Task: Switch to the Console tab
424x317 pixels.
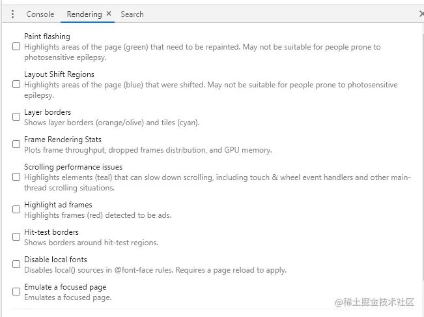Action: pyautogui.click(x=40, y=14)
